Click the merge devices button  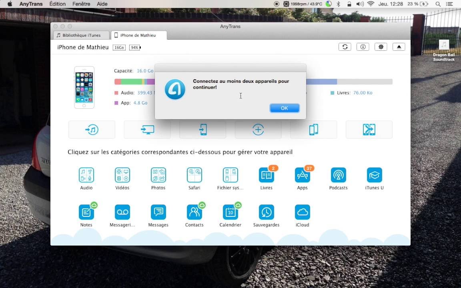369,130
